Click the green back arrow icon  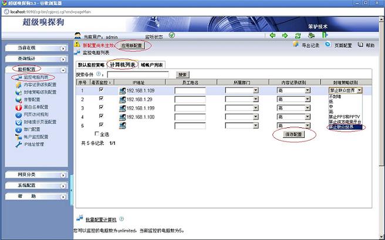coord(272,35)
